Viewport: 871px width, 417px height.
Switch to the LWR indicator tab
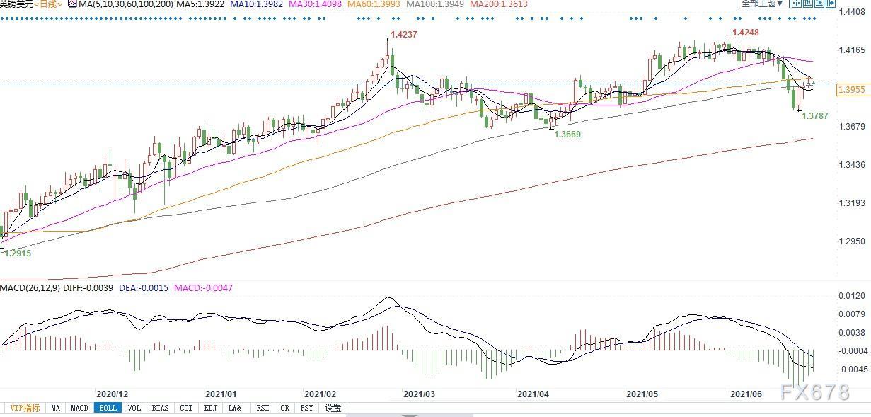[234, 408]
